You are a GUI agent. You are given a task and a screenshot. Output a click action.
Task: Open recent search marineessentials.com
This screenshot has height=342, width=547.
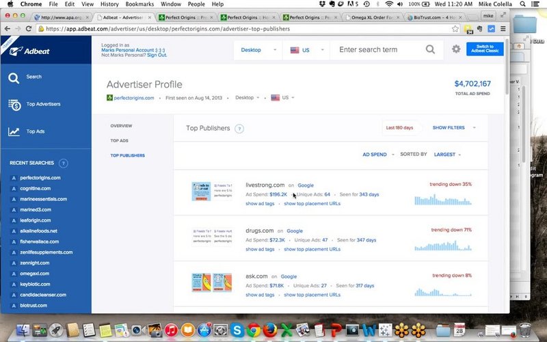[x=43, y=199]
